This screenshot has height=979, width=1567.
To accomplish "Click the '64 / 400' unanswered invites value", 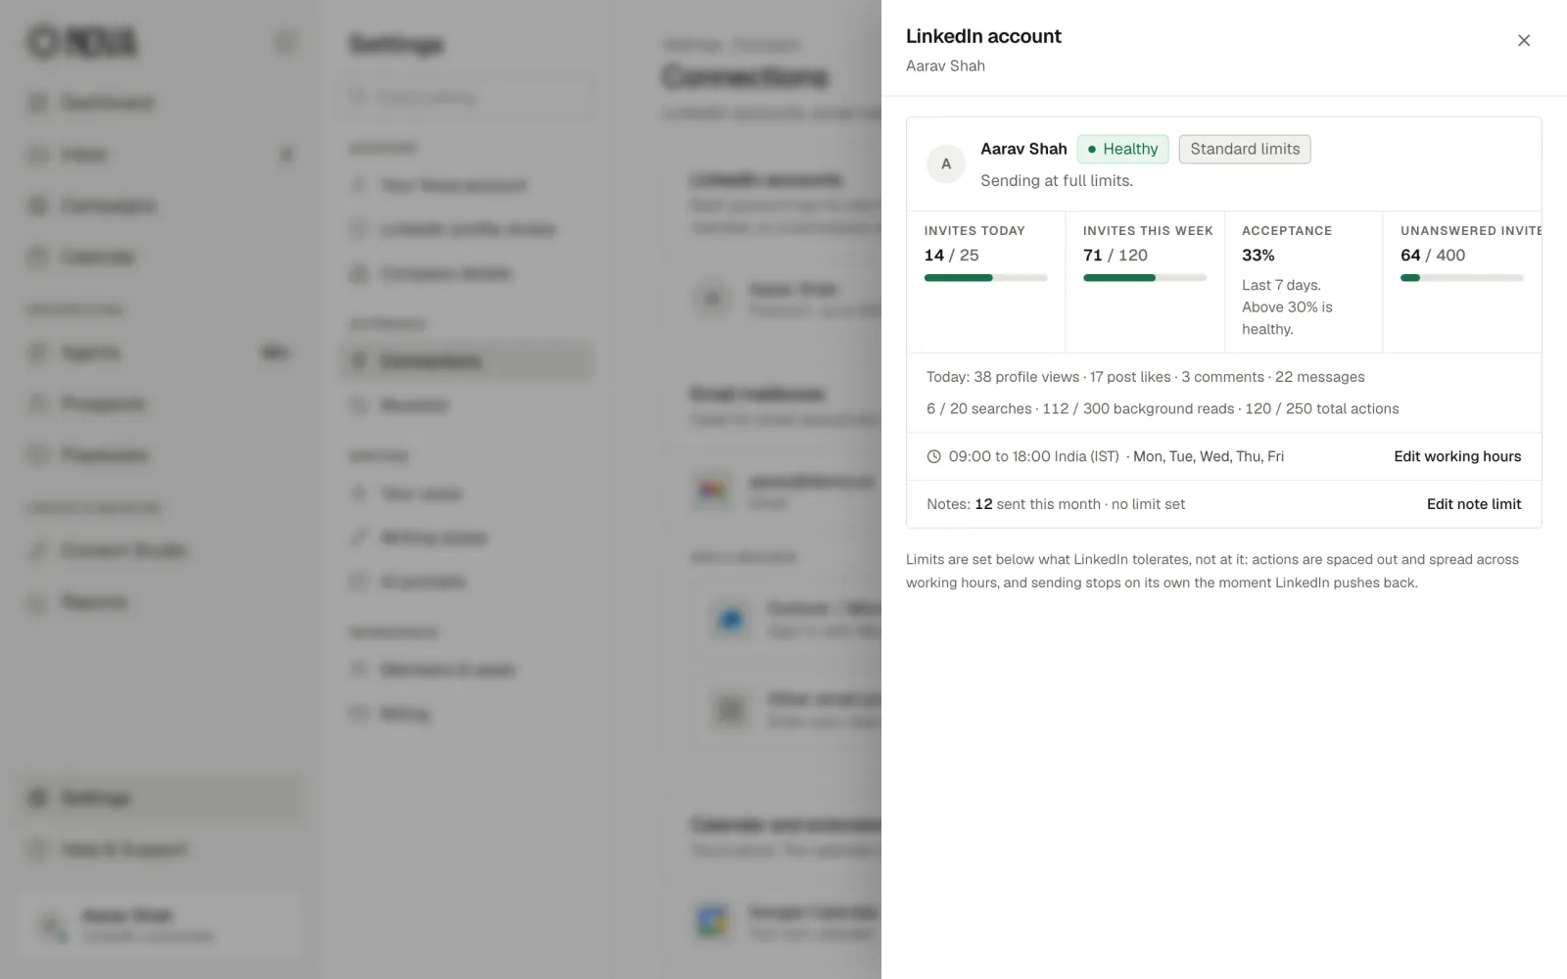I will pyautogui.click(x=1433, y=255).
